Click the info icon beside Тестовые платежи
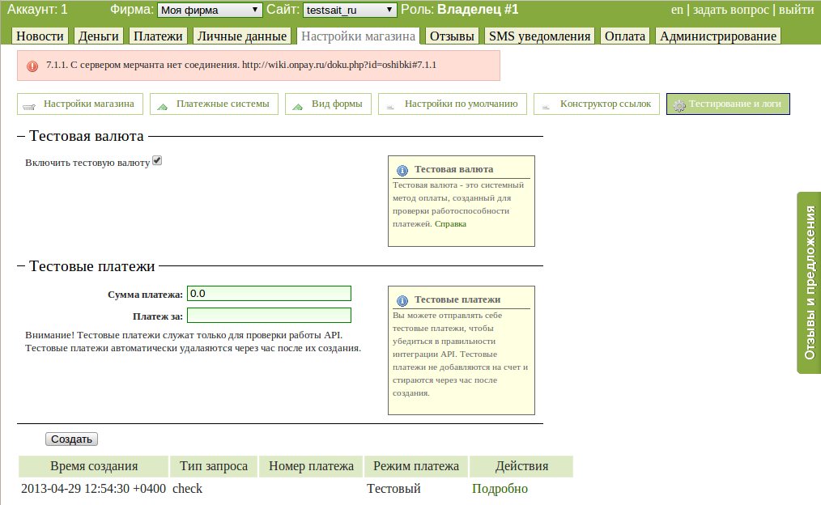The image size is (821, 505). click(402, 299)
